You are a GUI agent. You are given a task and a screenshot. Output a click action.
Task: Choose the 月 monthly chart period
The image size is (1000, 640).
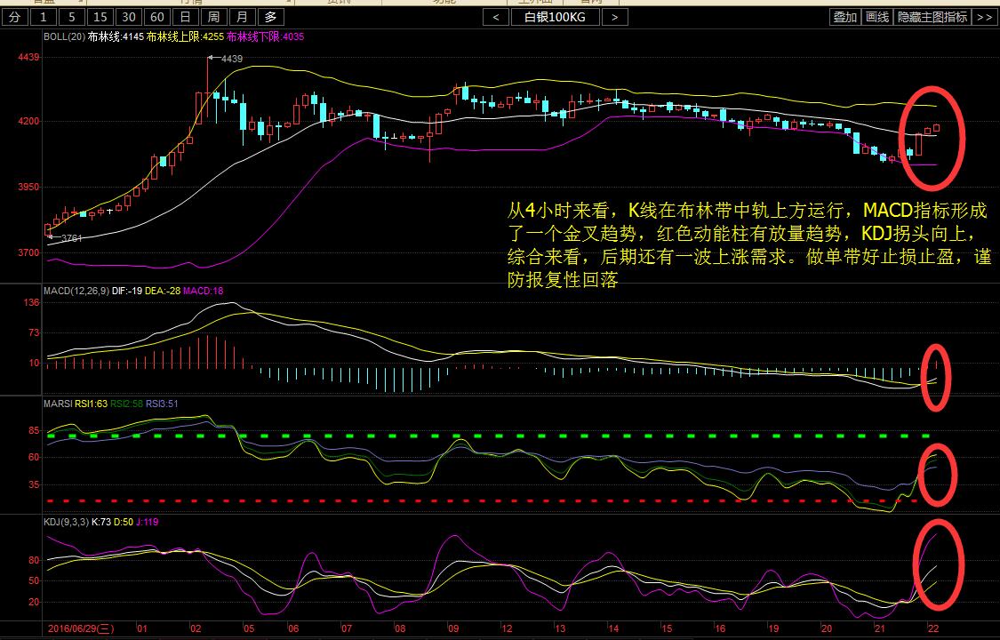pyautogui.click(x=242, y=17)
